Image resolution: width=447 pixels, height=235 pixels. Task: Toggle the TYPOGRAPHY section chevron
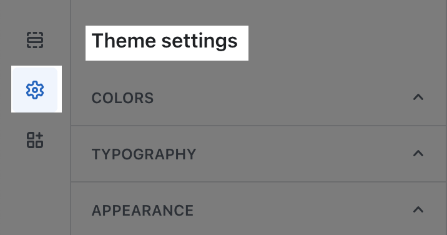pos(418,154)
